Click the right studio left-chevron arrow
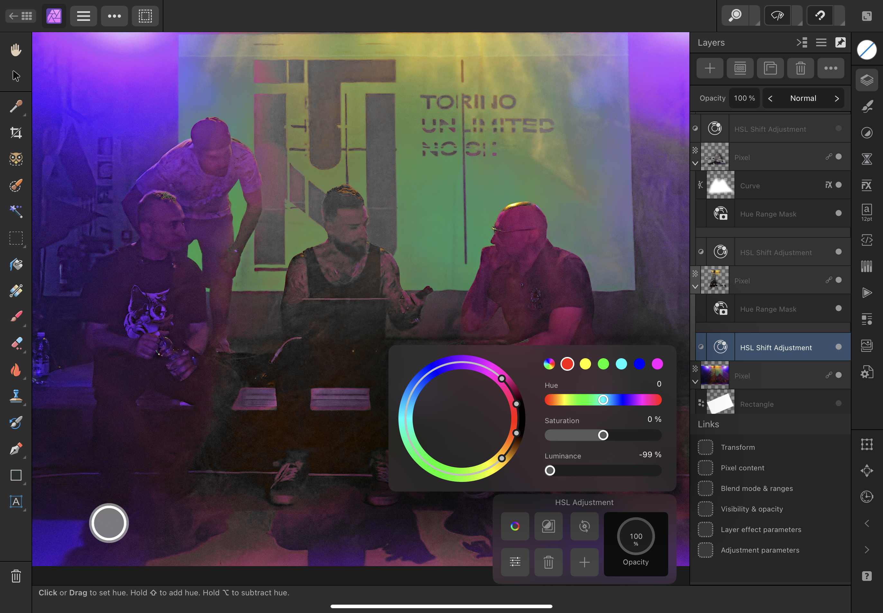 click(x=867, y=523)
